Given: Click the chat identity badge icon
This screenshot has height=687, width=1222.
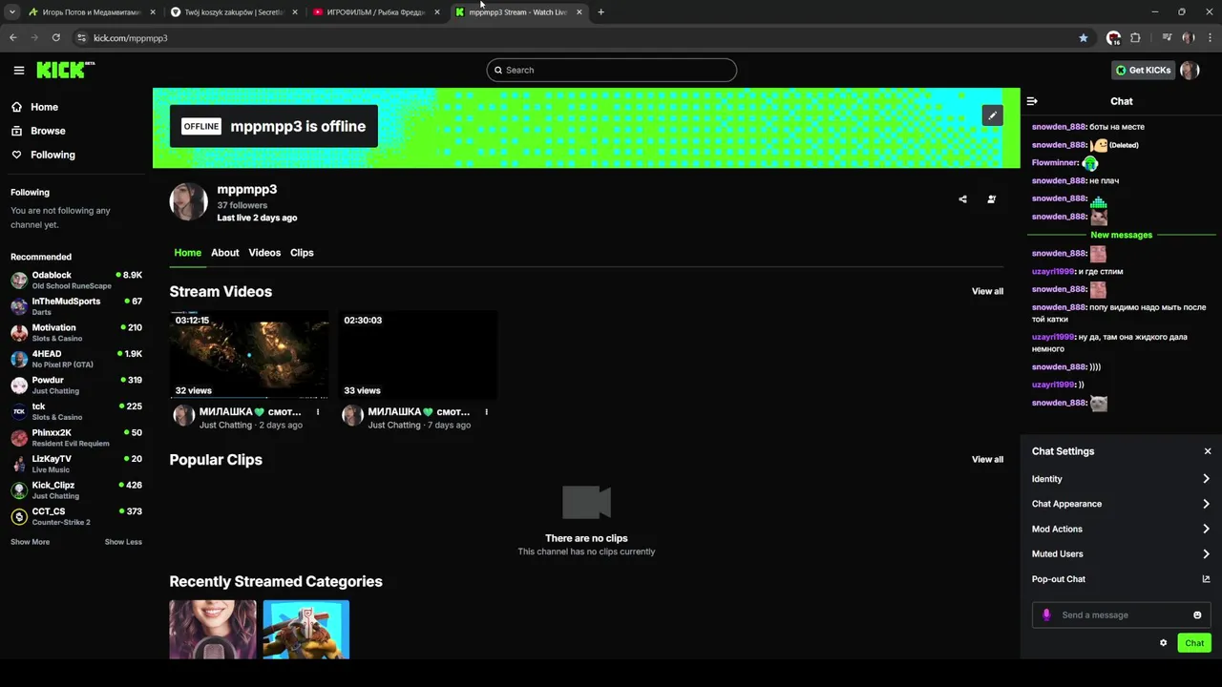Looking at the screenshot, I should click(1046, 615).
